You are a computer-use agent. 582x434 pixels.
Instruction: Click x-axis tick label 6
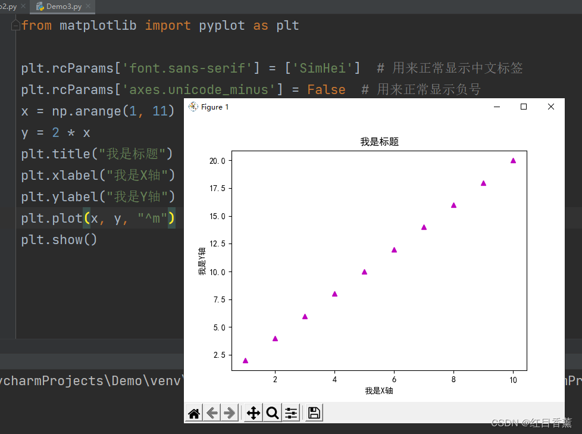[x=394, y=379]
